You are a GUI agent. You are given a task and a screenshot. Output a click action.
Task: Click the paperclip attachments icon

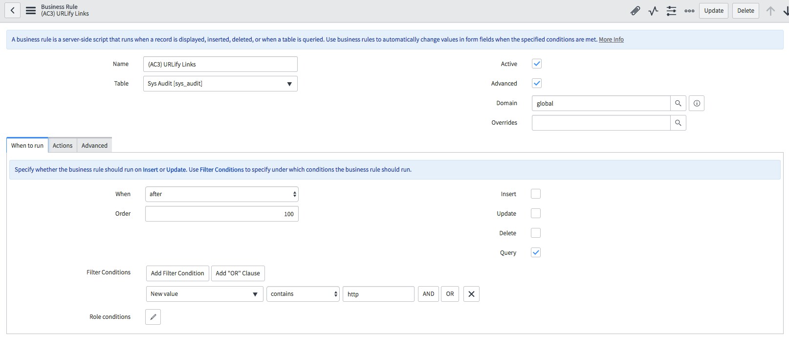tap(635, 11)
